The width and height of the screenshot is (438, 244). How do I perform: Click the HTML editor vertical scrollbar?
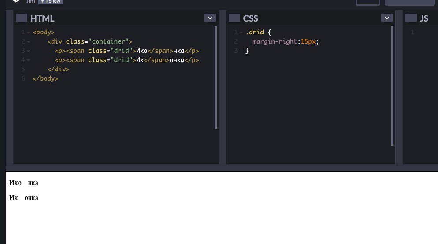(215, 78)
